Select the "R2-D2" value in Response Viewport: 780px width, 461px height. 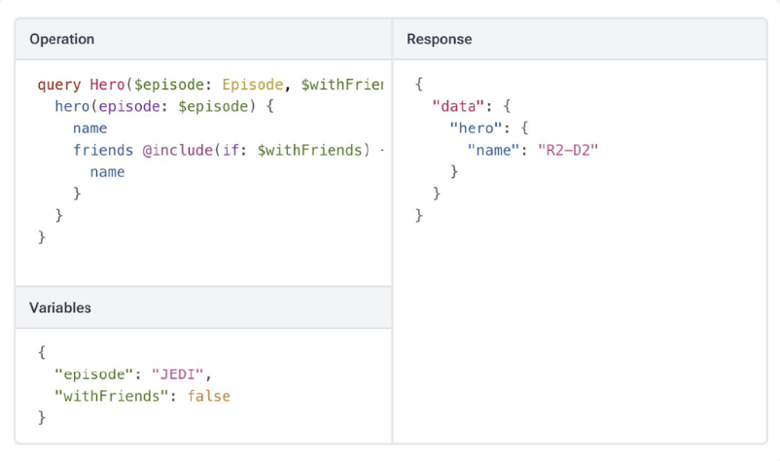(567, 150)
